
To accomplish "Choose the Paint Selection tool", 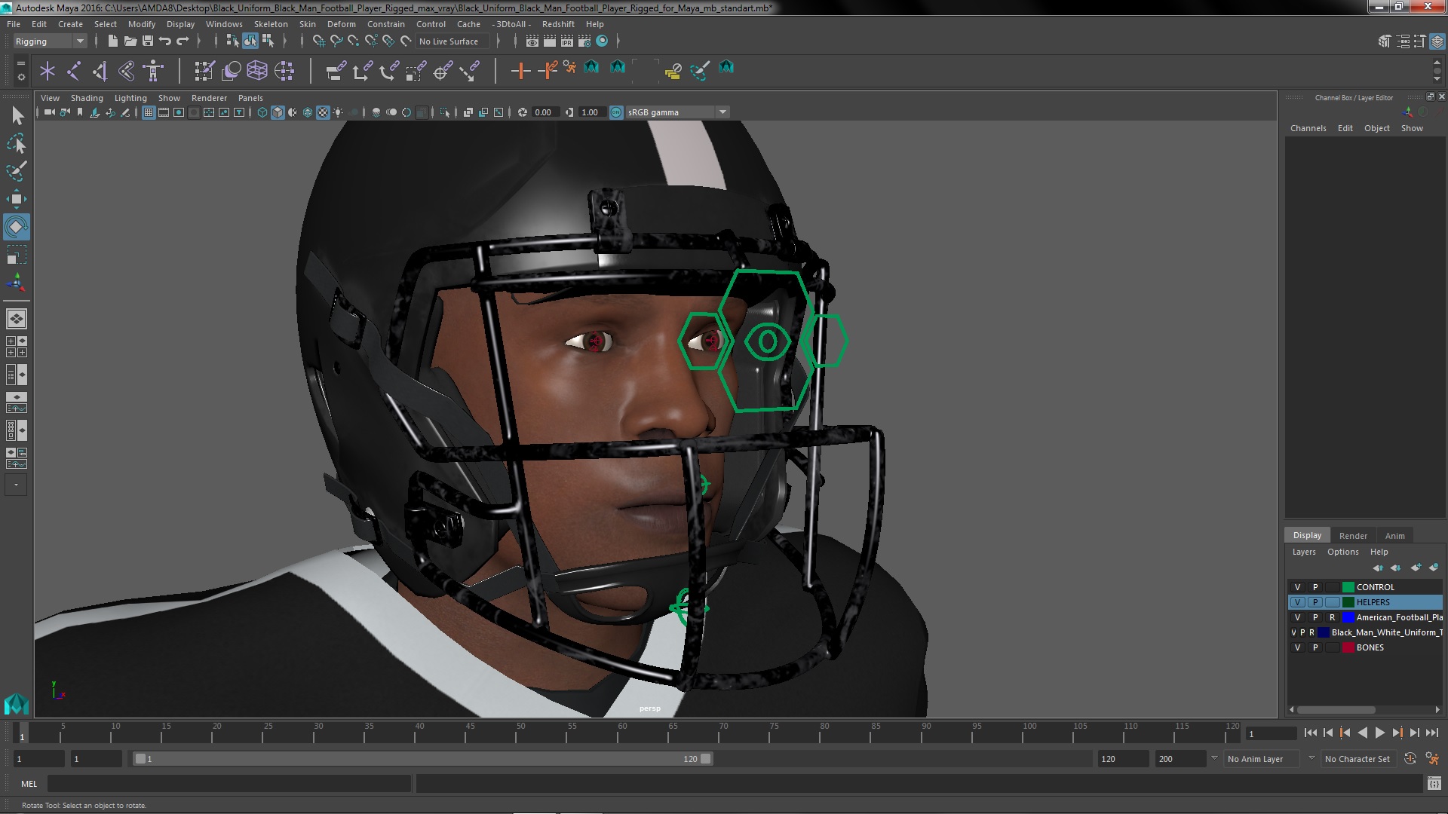I will (17, 171).
